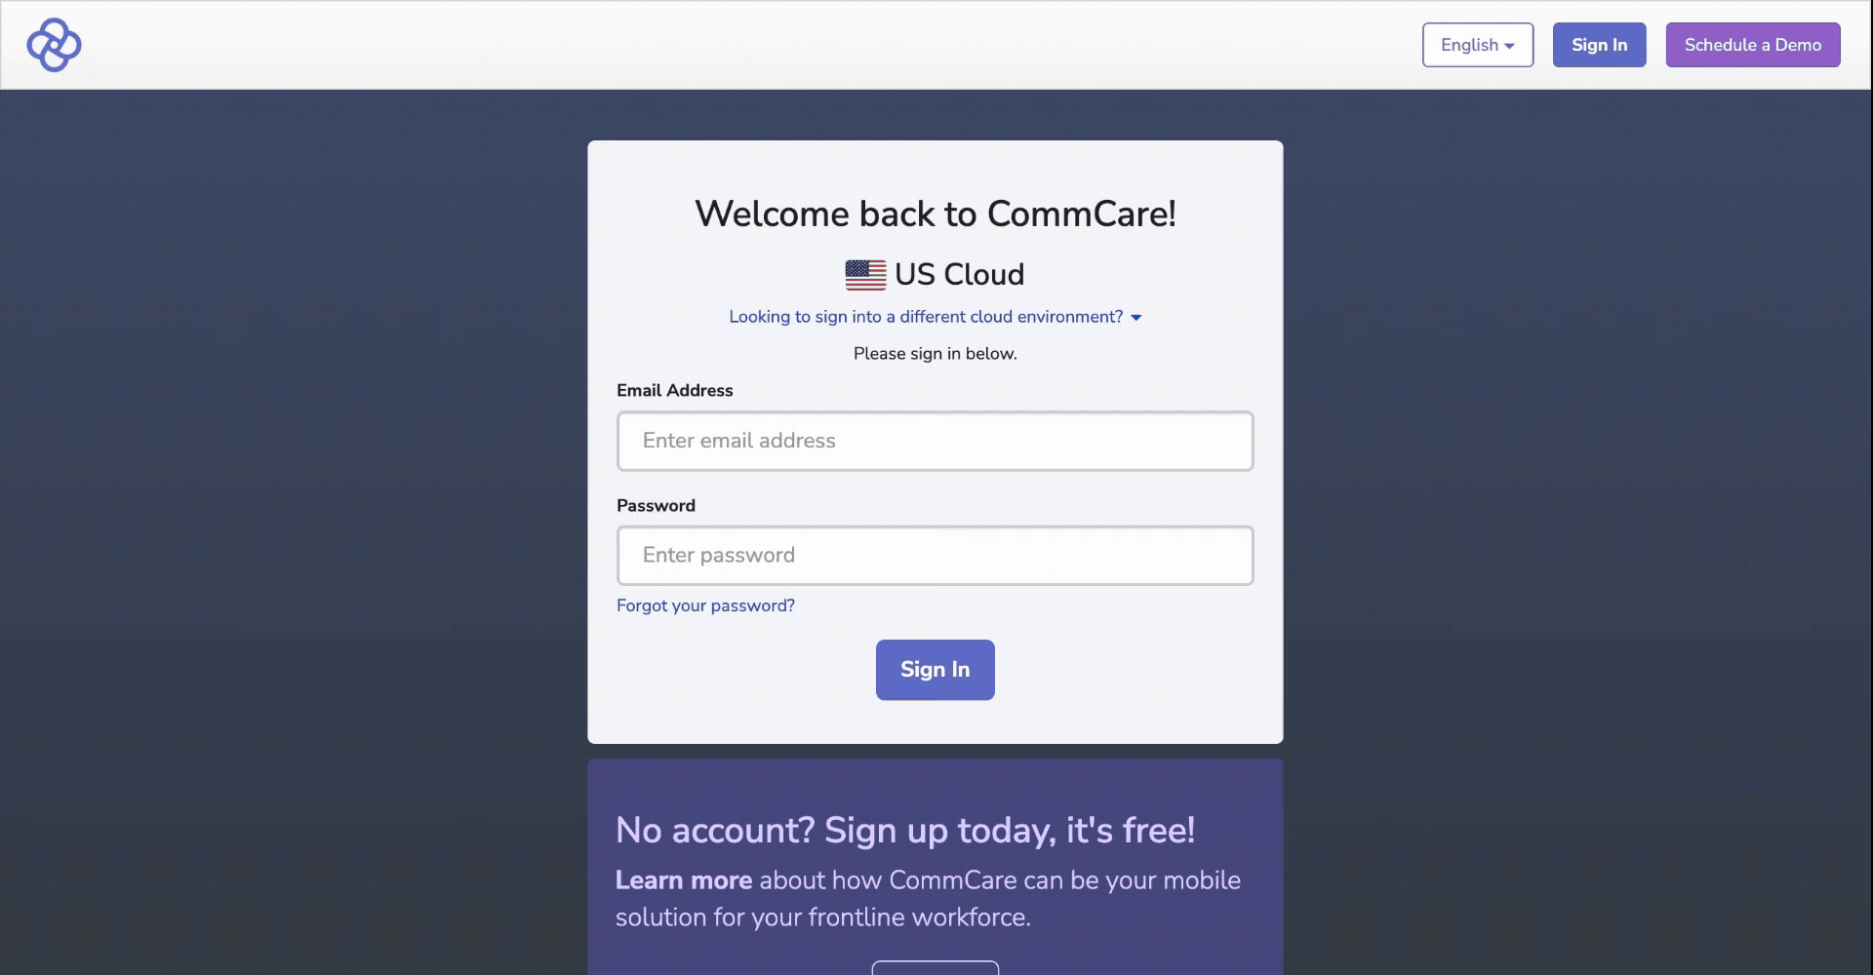Click the No account sign up heading

[904, 831]
